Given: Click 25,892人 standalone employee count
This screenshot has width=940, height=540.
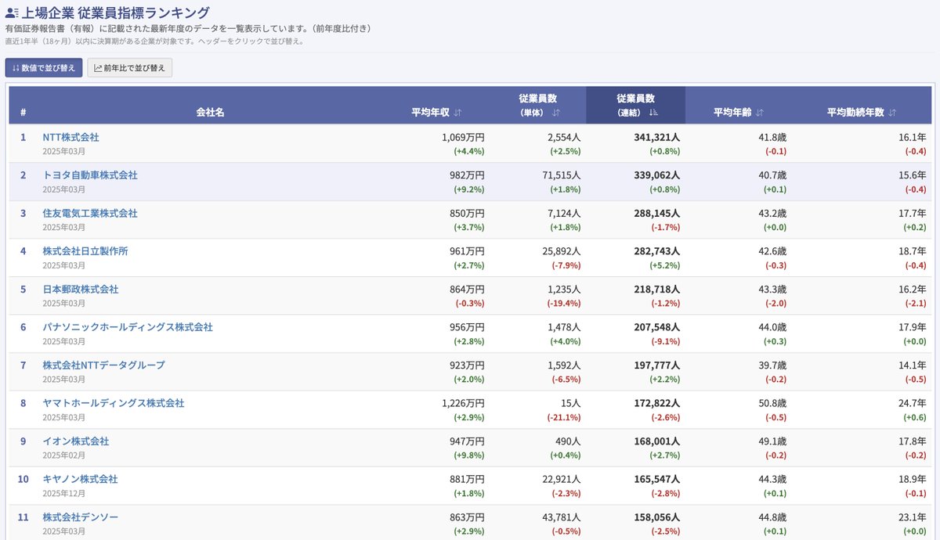Looking at the screenshot, I should 560,251.
